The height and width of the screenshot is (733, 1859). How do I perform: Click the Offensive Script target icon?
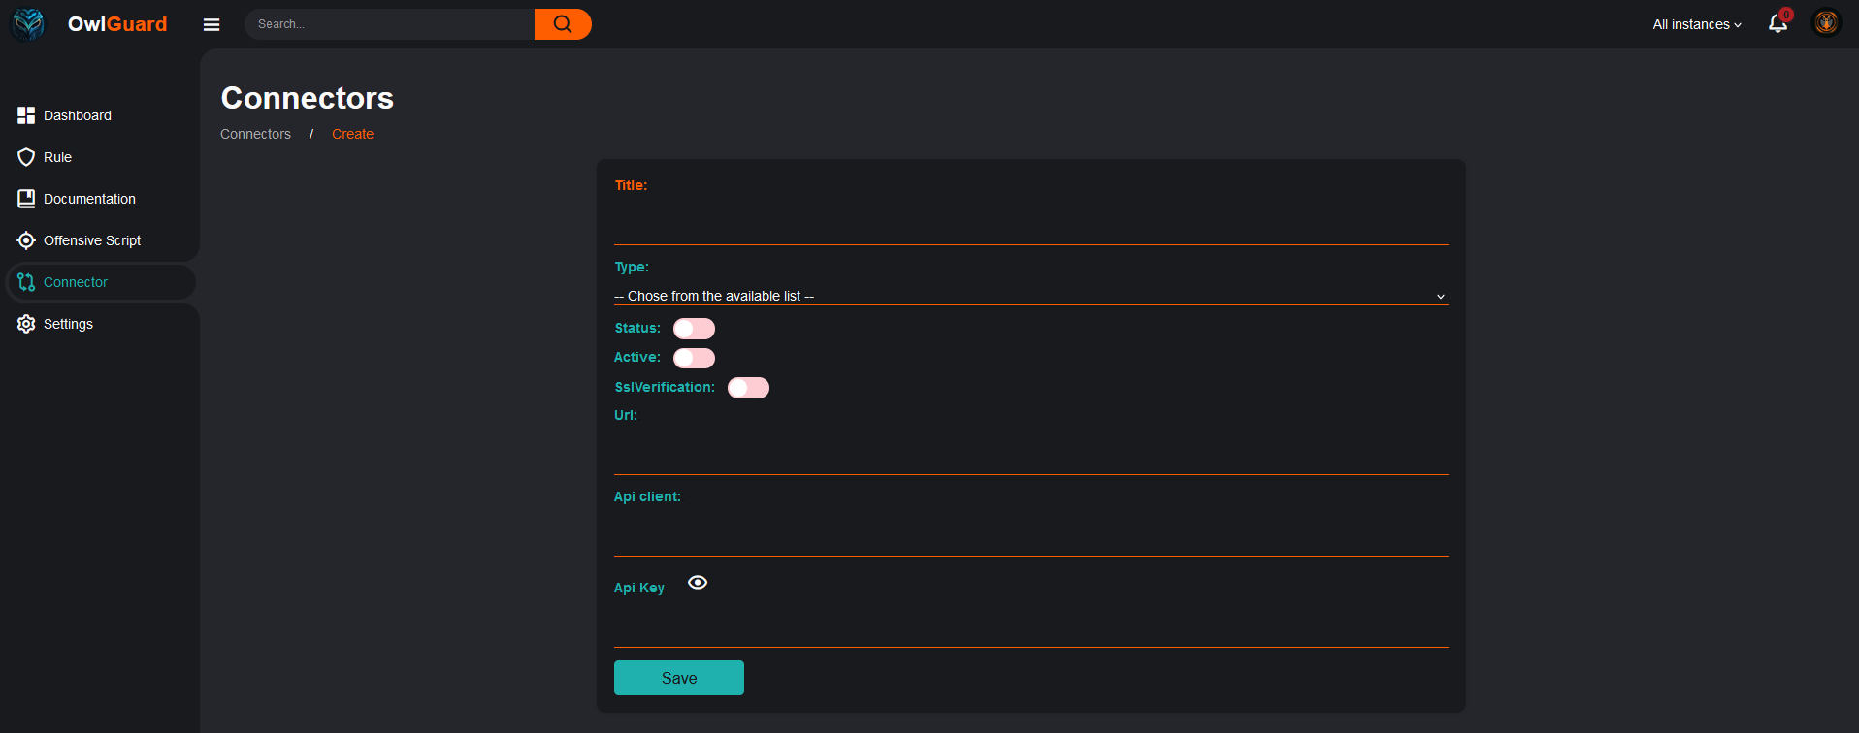coord(26,240)
